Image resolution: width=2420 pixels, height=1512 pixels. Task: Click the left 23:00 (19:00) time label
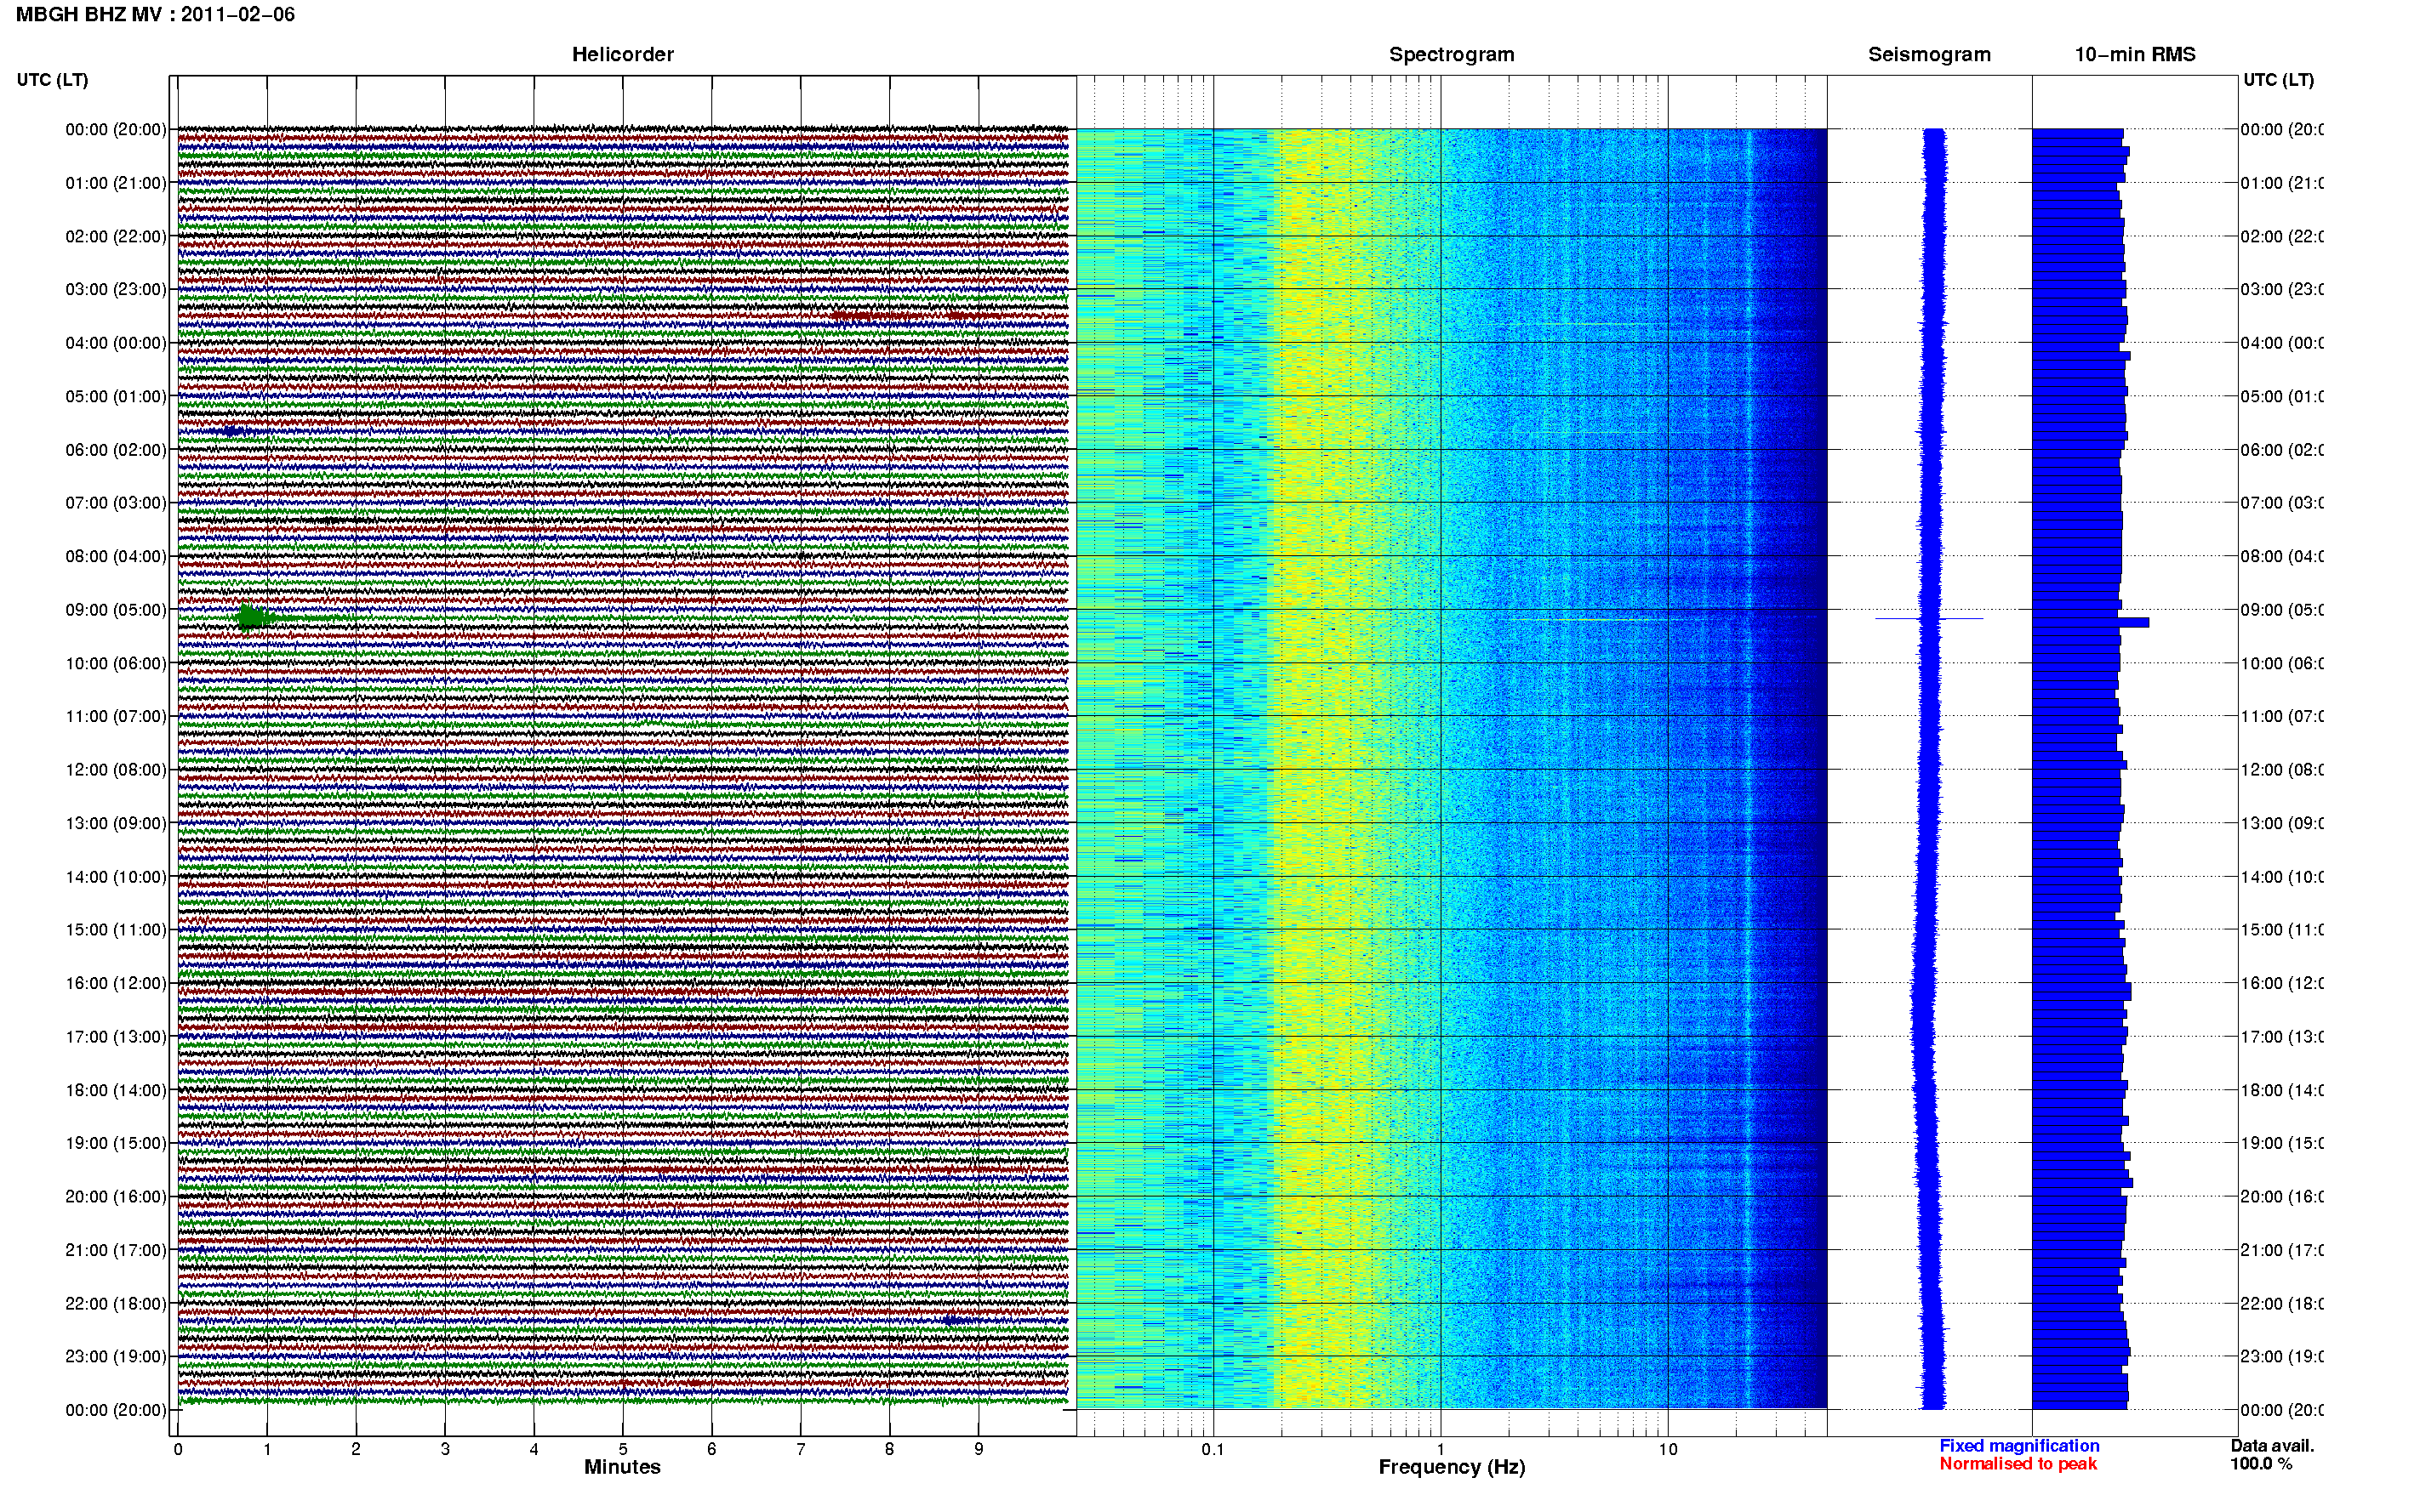[x=116, y=1356]
